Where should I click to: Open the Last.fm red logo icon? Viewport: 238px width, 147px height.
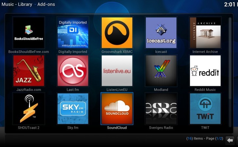(x=73, y=71)
